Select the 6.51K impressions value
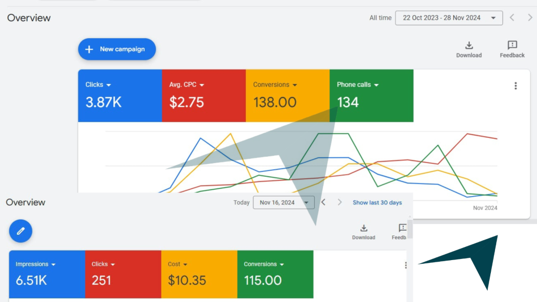Viewport: 537px width, 302px height. pos(31,281)
